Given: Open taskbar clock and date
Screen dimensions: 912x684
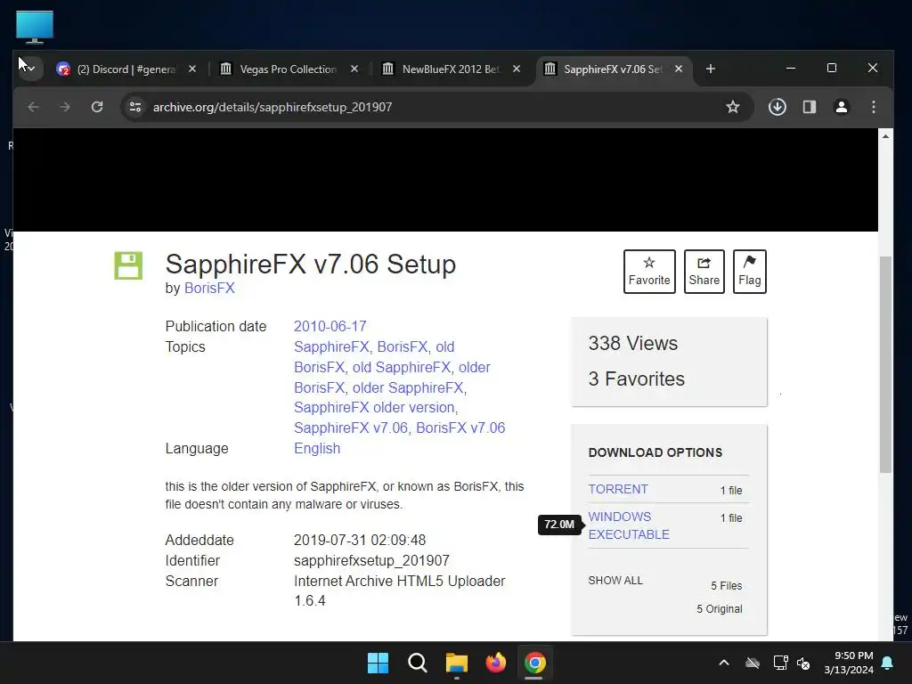Looking at the screenshot, I should click(x=849, y=663).
